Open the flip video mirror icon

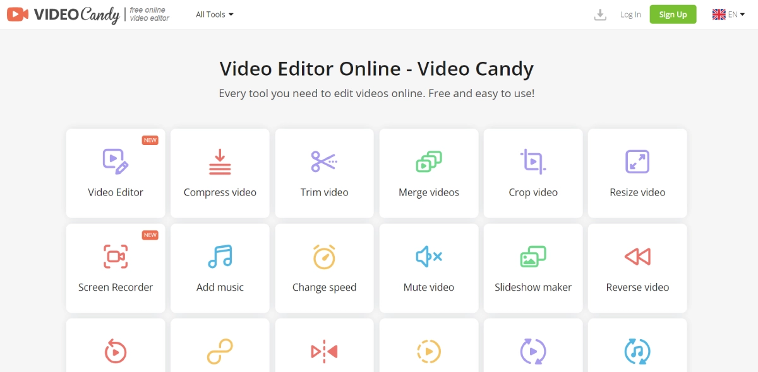point(324,351)
